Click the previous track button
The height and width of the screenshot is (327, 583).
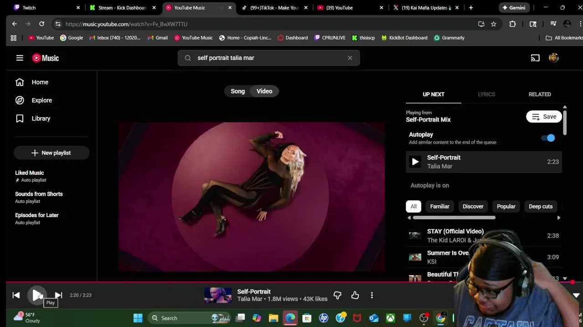tap(16, 295)
